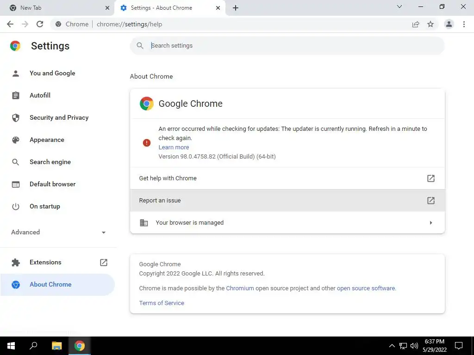
Task: Open the Chromium project link
Action: (240, 288)
